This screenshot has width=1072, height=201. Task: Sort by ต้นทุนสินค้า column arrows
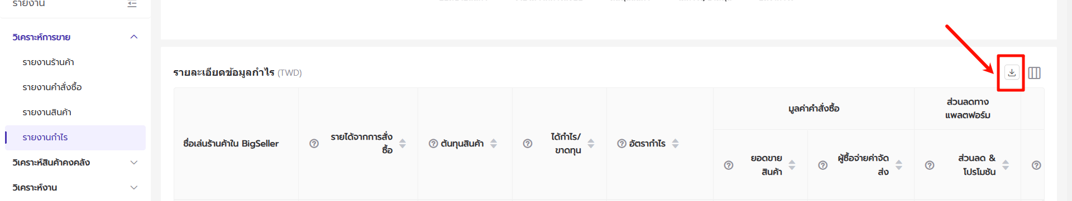point(494,144)
